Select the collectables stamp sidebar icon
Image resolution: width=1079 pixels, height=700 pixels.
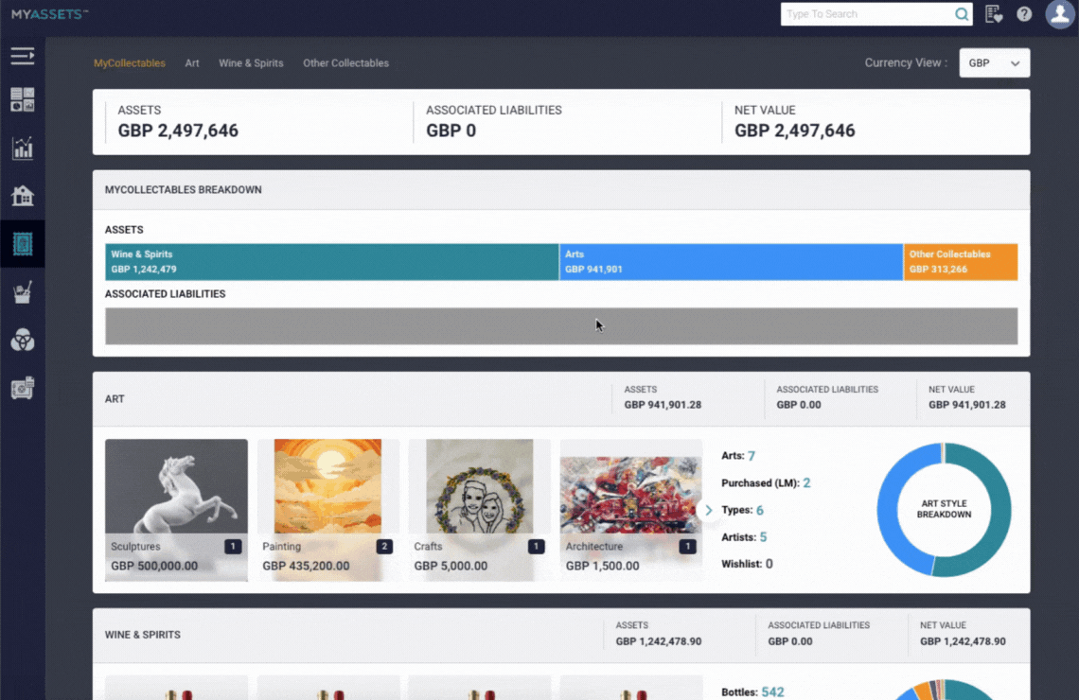point(22,244)
